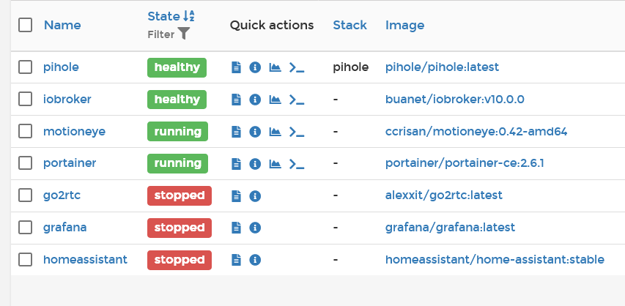Sort by the Image column header
Image resolution: width=625 pixels, height=306 pixels.
coord(404,25)
